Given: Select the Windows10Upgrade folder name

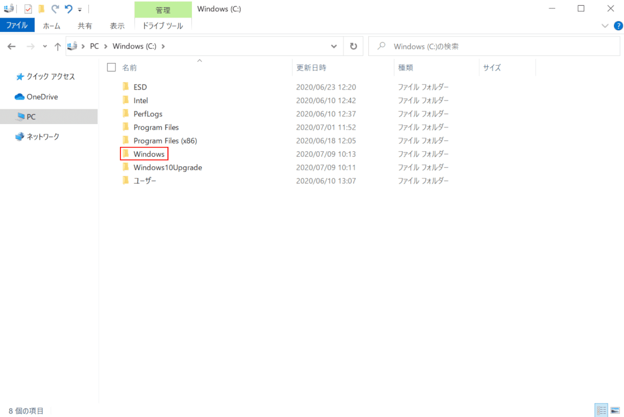Looking at the screenshot, I should click(167, 167).
